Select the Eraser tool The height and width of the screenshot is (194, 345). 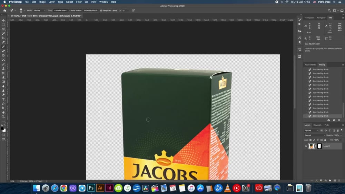3,77
